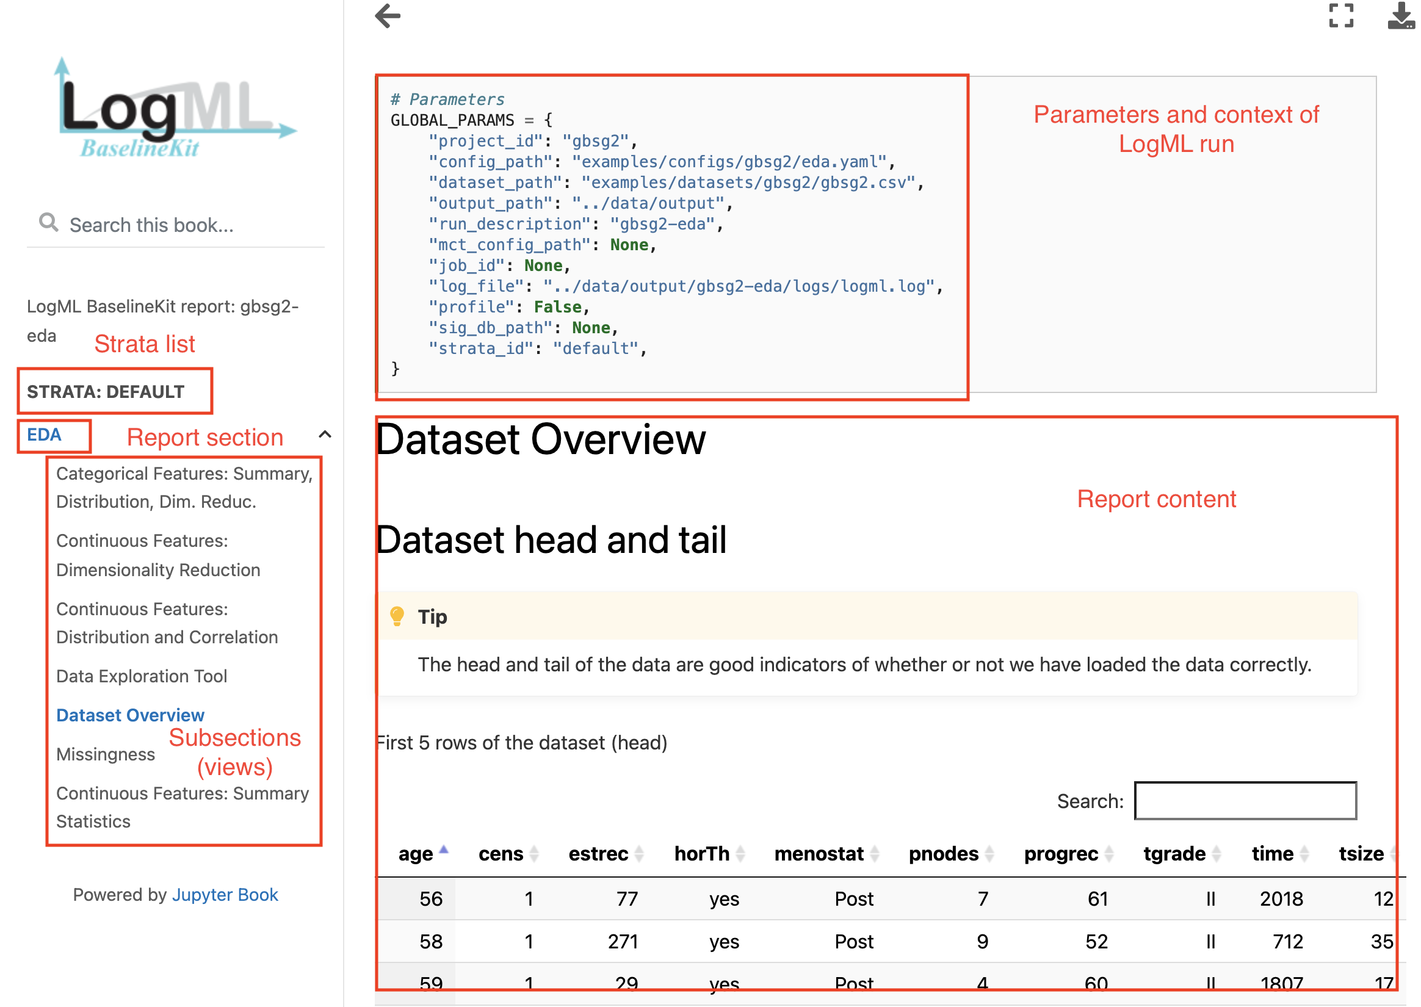Select Dataset Overview subsection
Image resolution: width=1421 pixels, height=1007 pixels.
click(130, 715)
